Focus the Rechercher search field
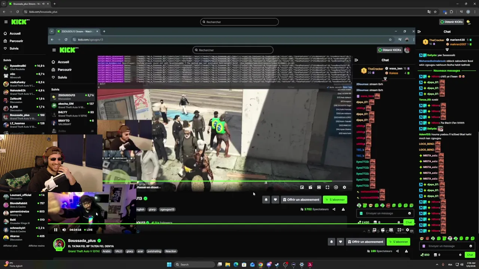The height and width of the screenshot is (269, 479). (x=239, y=22)
